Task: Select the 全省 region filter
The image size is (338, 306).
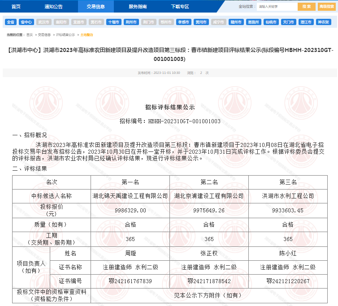Action: (x=11, y=22)
